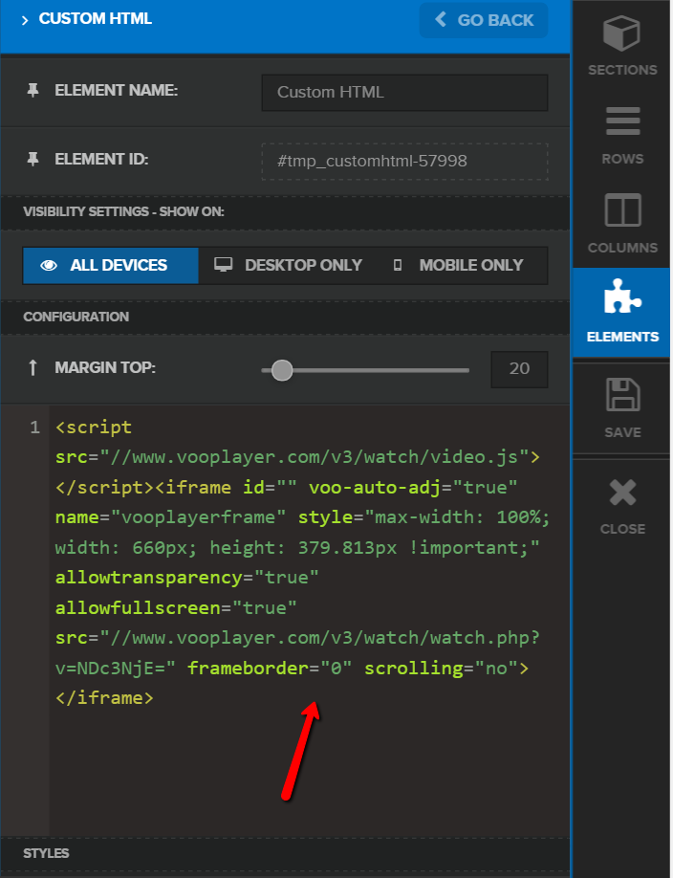Image resolution: width=673 pixels, height=878 pixels.
Task: Click the video.js src URL in code
Action: 315,457
